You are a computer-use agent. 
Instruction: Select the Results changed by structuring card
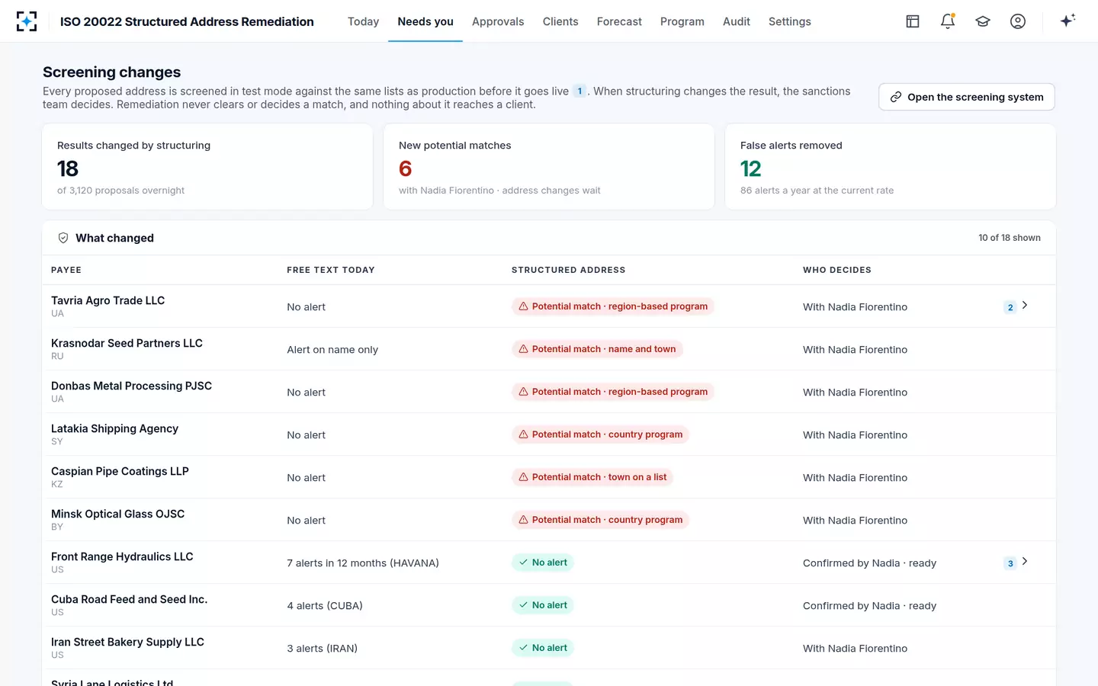[207, 167]
